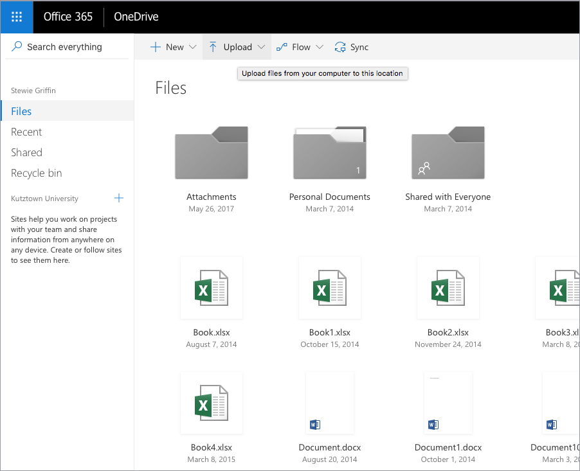Open the Attachments folder

(211, 153)
